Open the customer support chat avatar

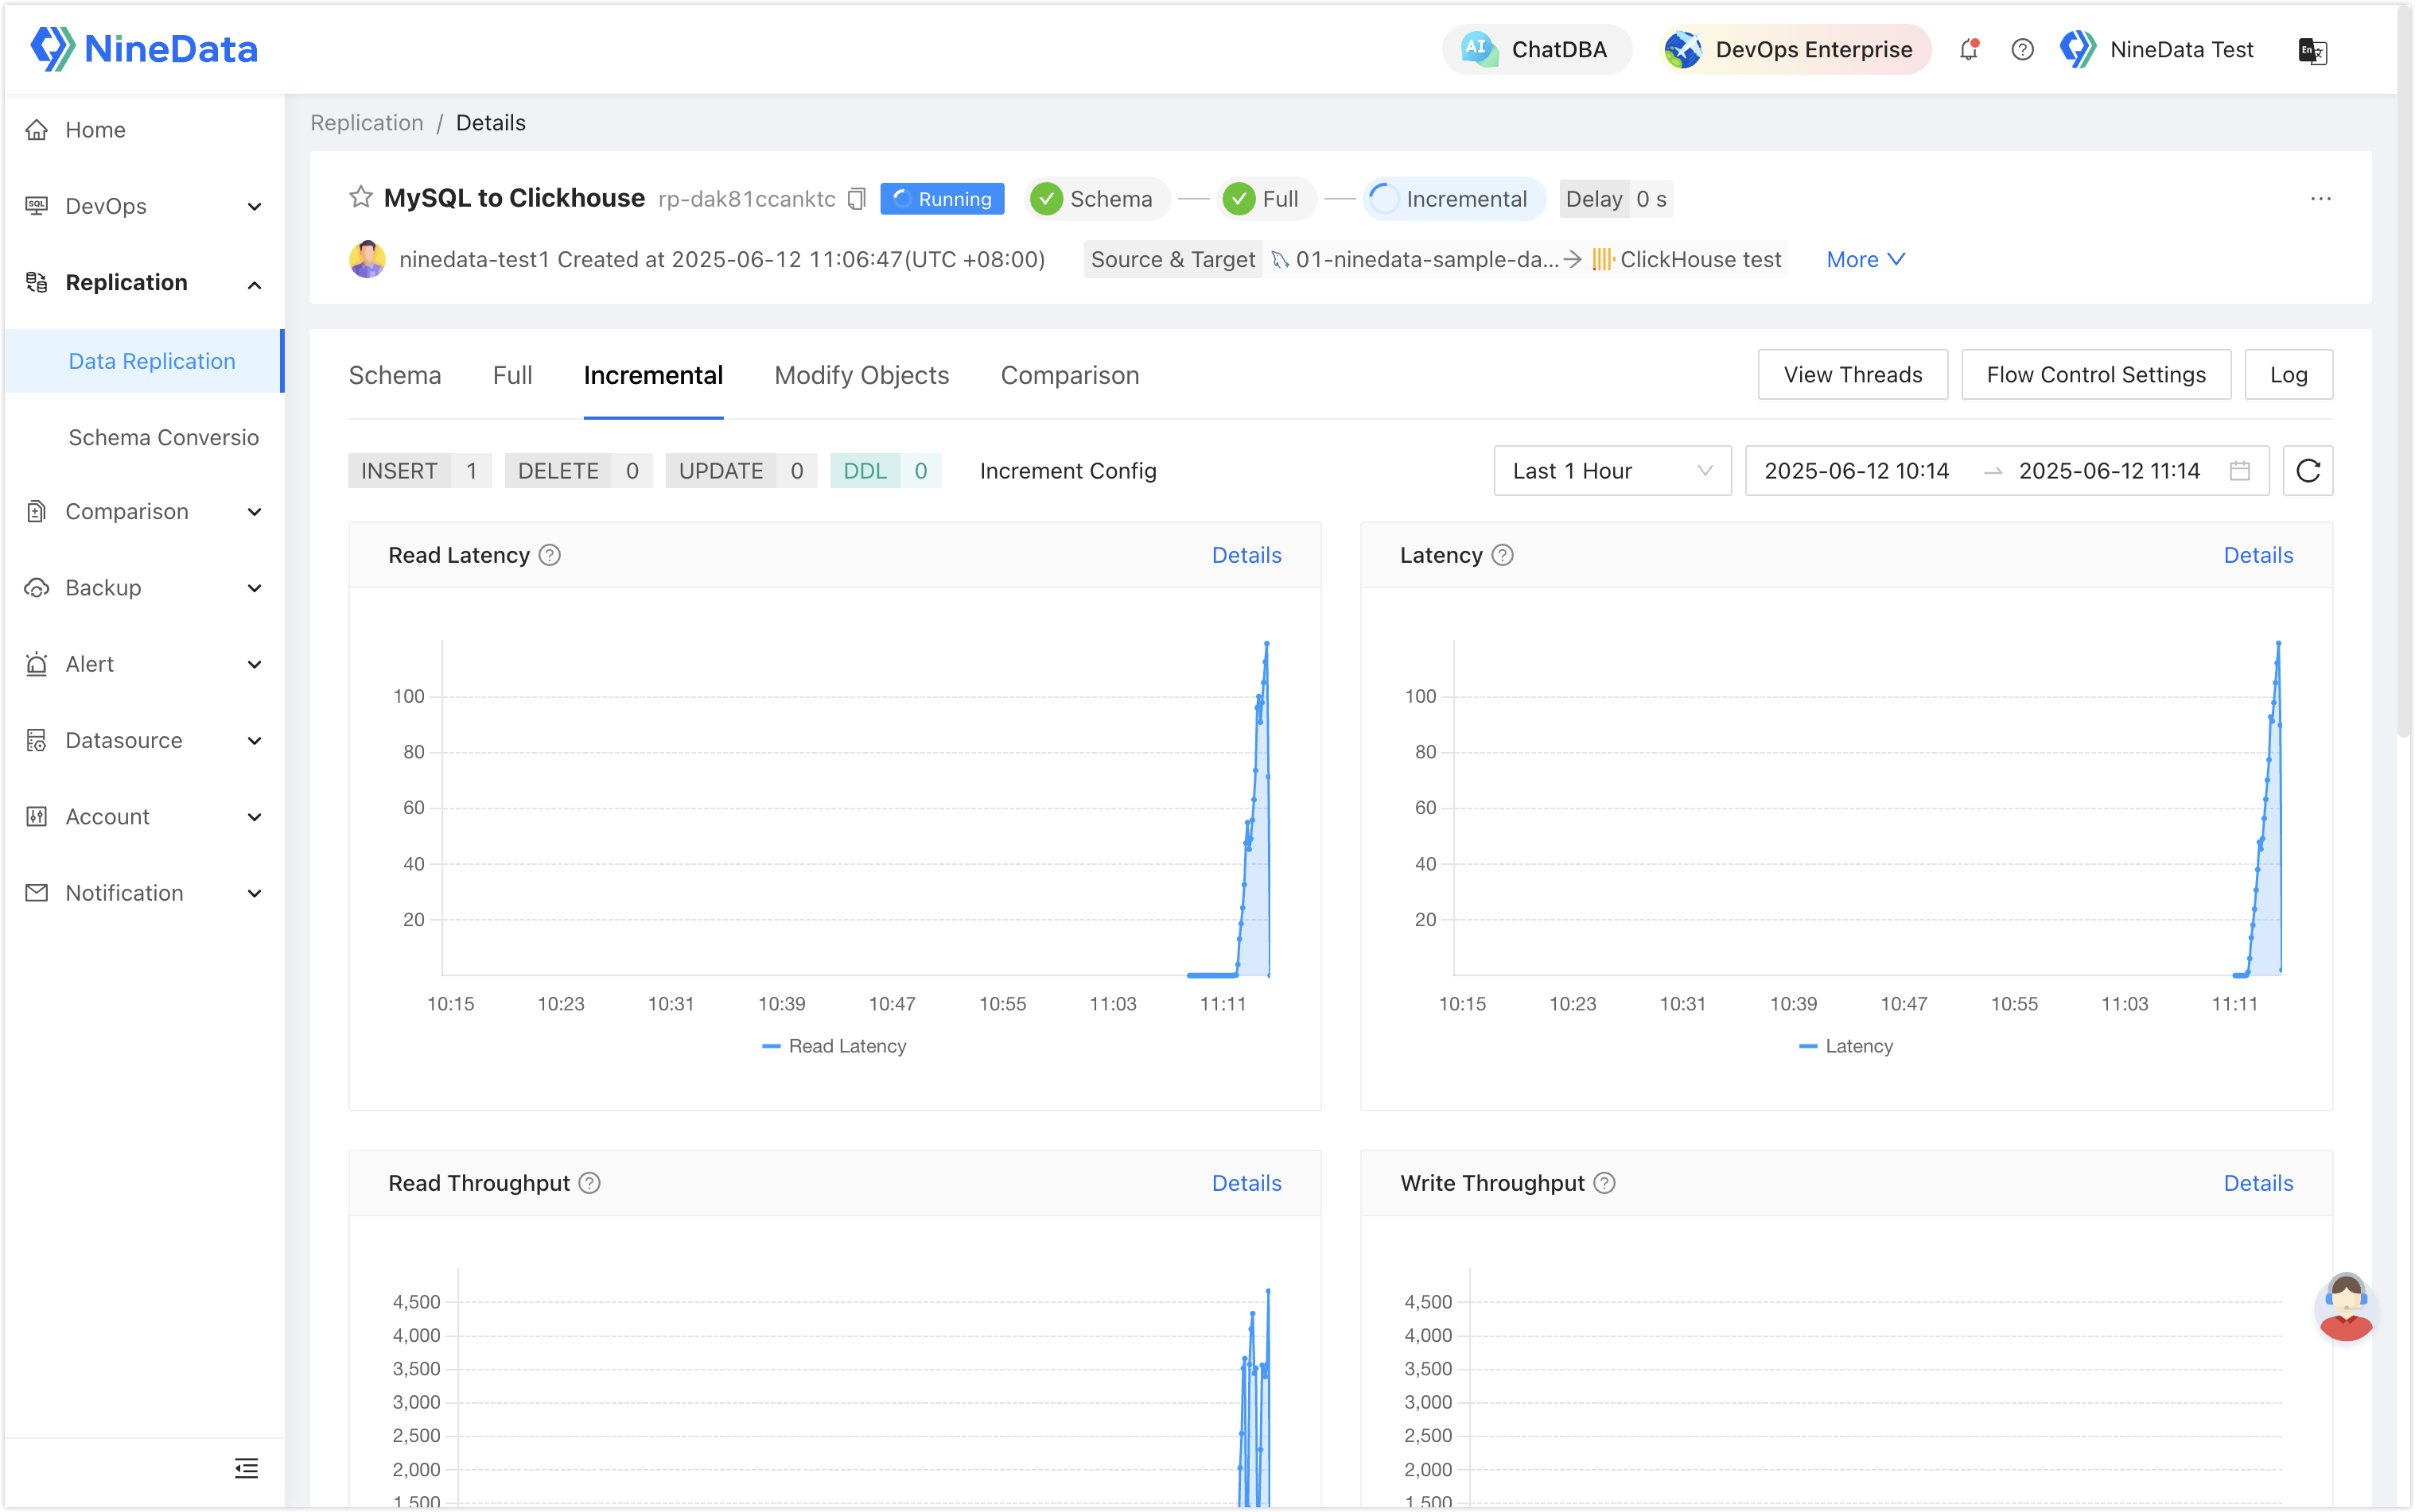2345,1306
